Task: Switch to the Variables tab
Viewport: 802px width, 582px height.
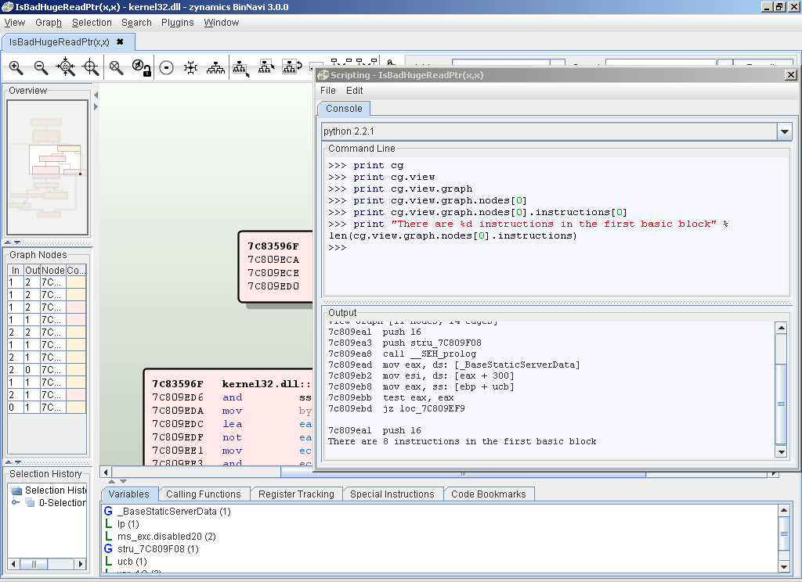Action: pos(129,494)
